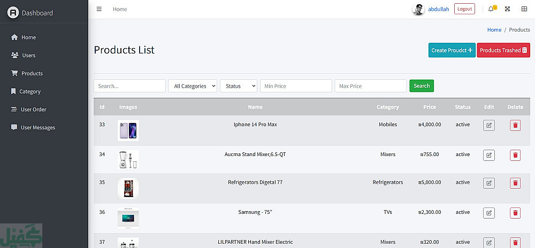Open User Messages in sidebar
This screenshot has width=535, height=248.
pyautogui.click(x=37, y=128)
